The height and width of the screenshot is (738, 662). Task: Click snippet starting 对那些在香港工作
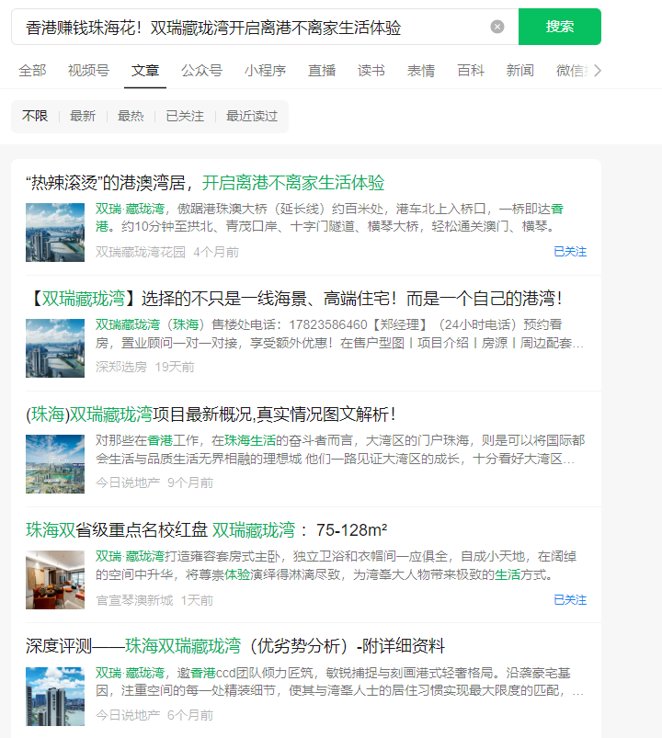click(340, 449)
